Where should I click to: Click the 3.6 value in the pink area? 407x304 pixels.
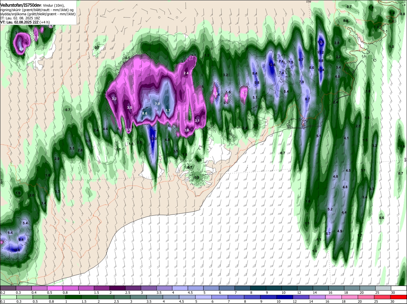(x=187, y=130)
